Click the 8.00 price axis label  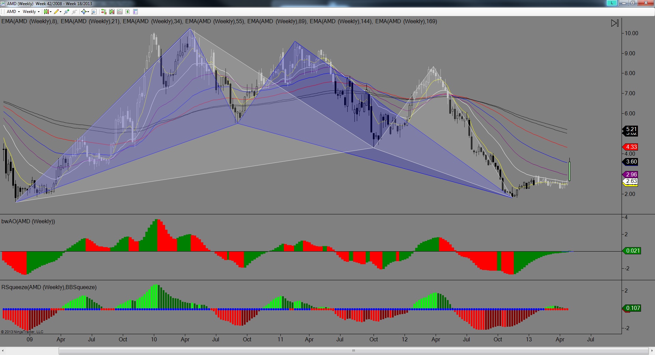[630, 73]
